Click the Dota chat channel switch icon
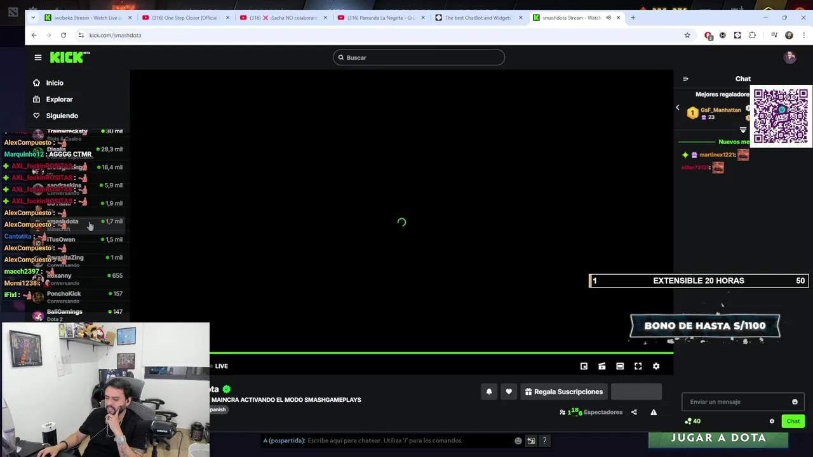The image size is (813, 457). tap(531, 441)
